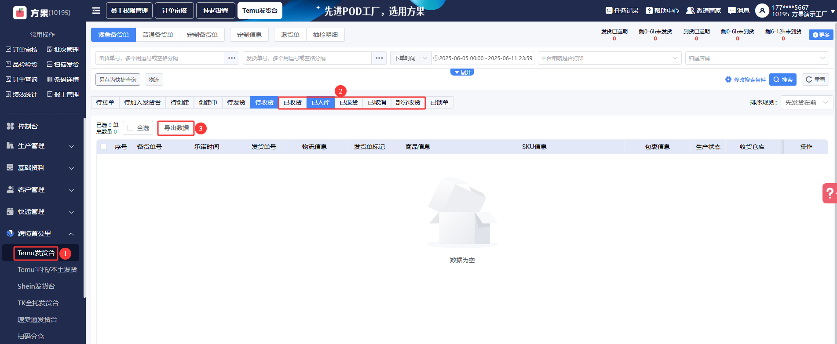Toggle the table header row checkbox
The image size is (837, 344).
[103, 147]
